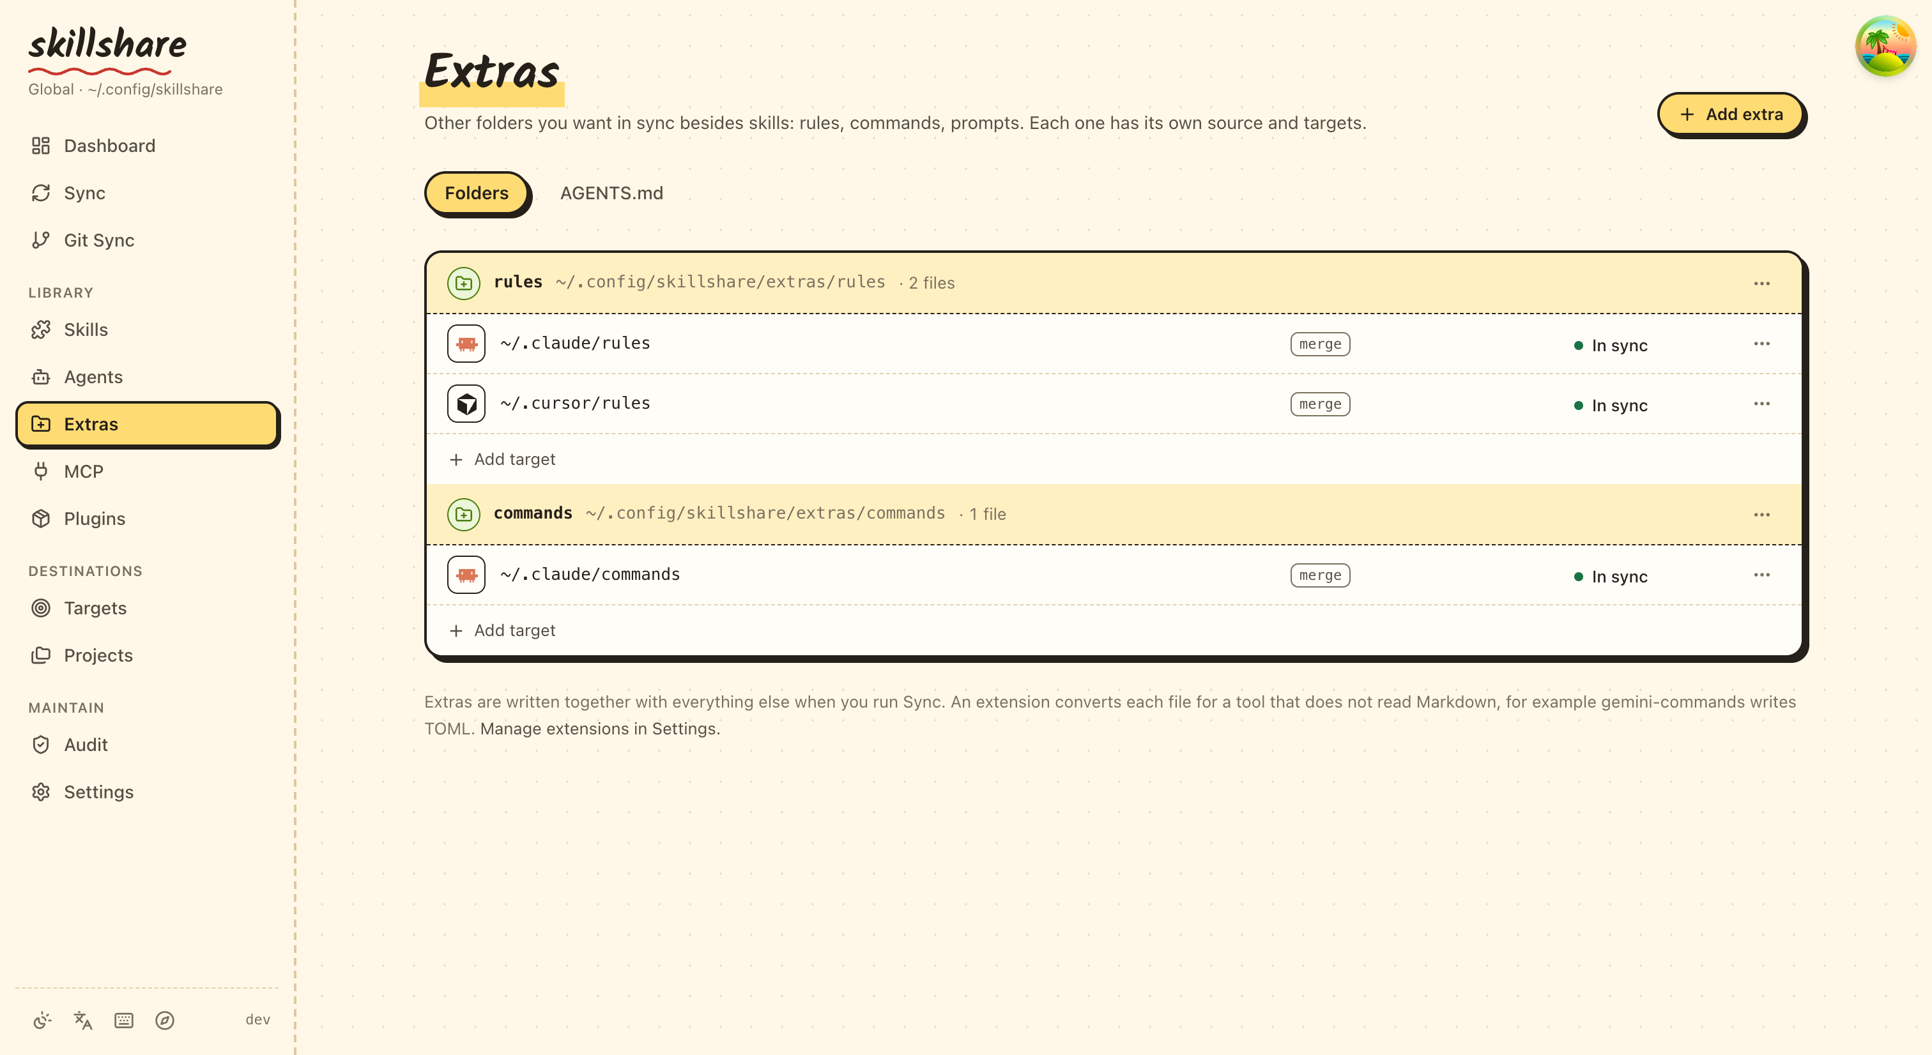1932x1055 pixels.
Task: Click the rules folder icon
Action: 463,284
